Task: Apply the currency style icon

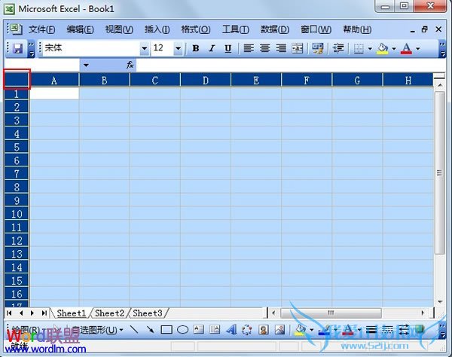Action: pos(318,48)
